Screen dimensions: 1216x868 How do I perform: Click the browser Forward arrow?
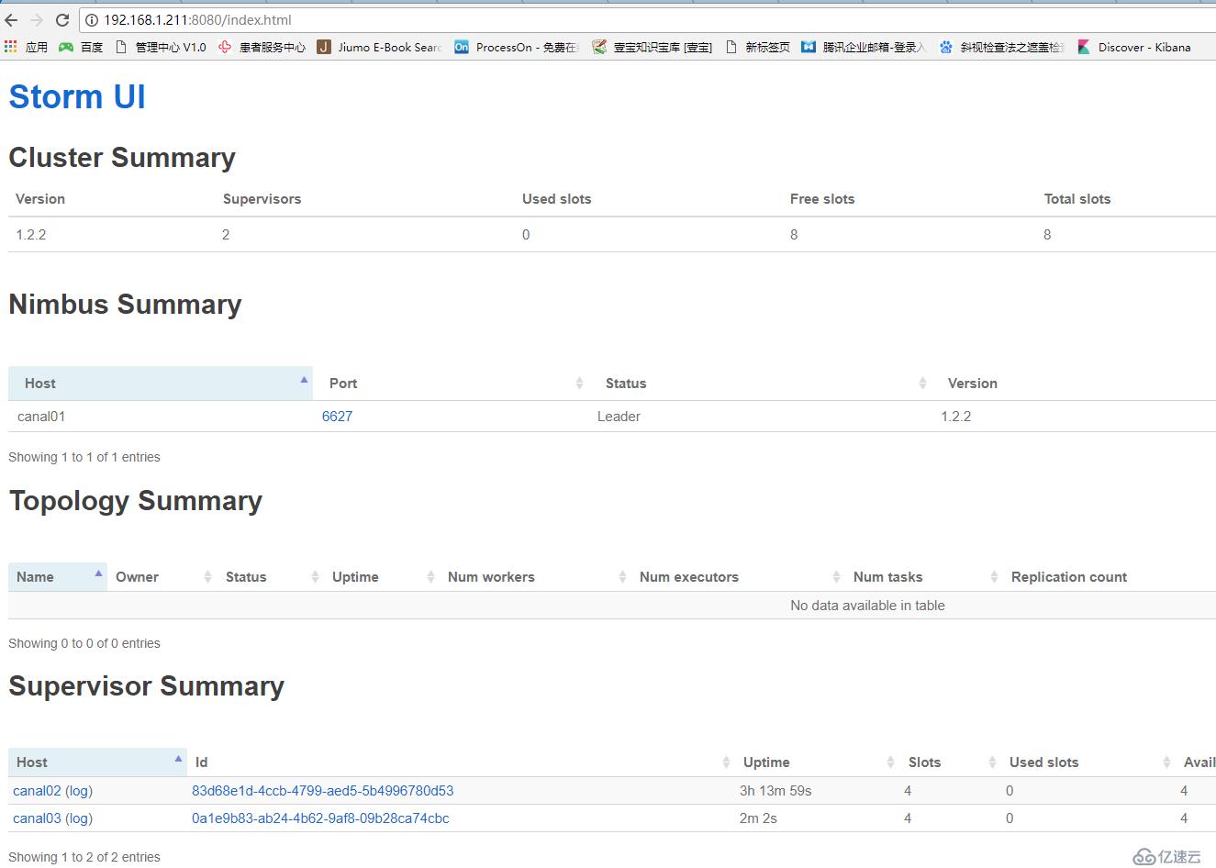point(37,19)
